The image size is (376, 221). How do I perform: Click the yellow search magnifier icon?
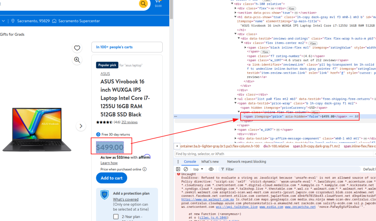coord(143,3)
